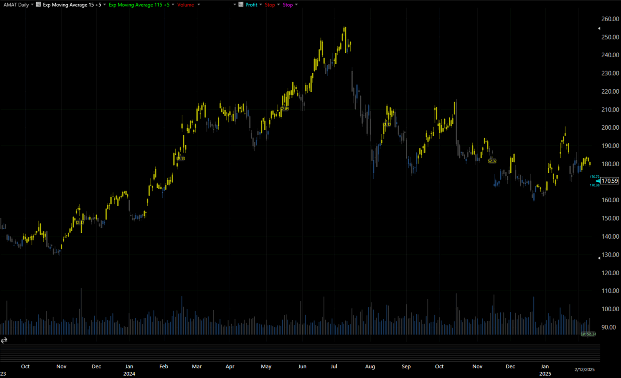Select the red Volume indicator label

(186, 5)
